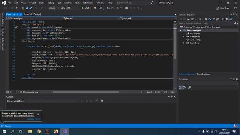Click the No issues found indicator
This screenshot has width=240, height=135.
29,92
